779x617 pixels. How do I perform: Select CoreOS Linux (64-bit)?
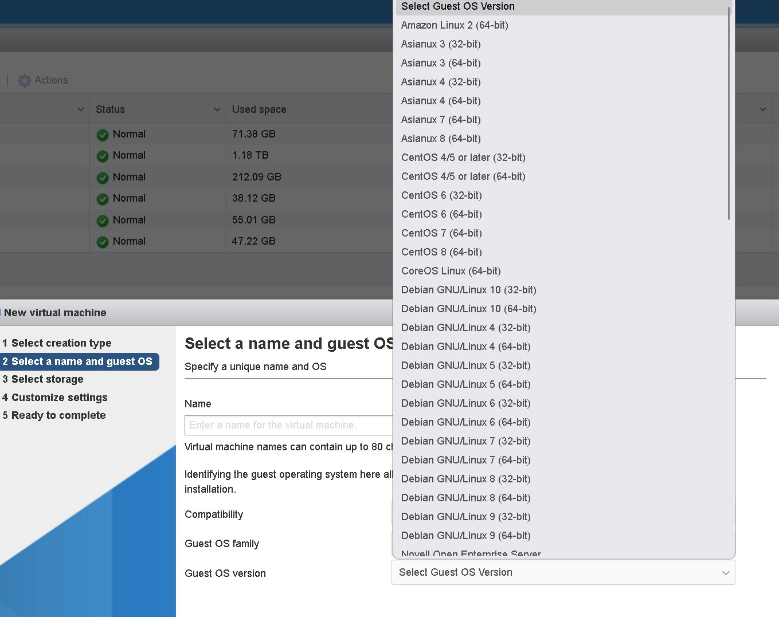[451, 271]
